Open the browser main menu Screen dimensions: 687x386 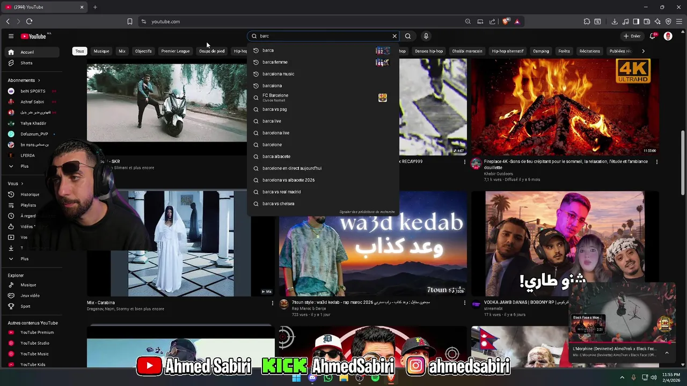(x=679, y=21)
